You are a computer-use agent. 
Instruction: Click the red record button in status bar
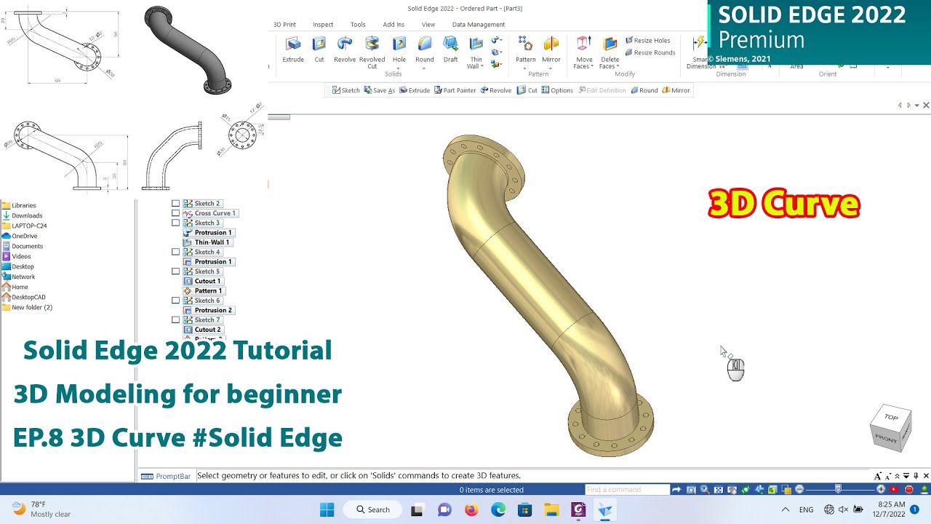[x=909, y=490]
